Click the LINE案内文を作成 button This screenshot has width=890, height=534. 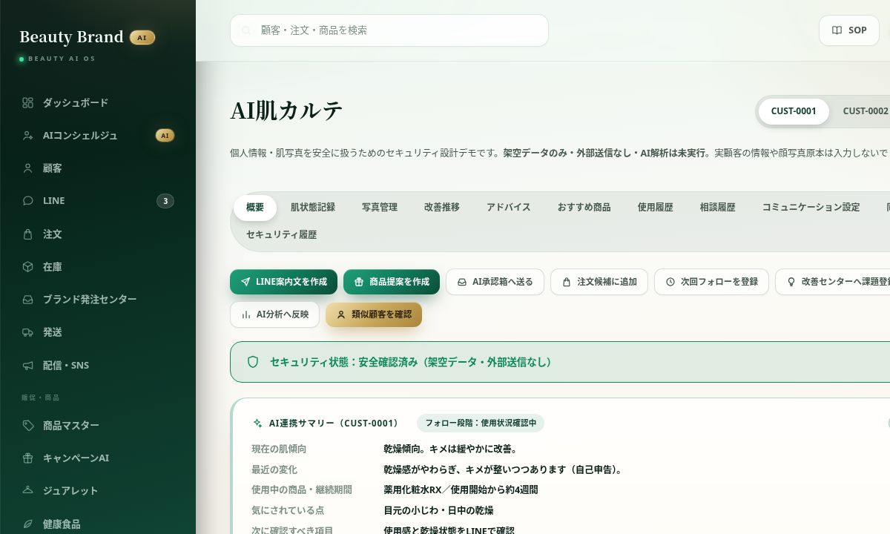tap(283, 282)
